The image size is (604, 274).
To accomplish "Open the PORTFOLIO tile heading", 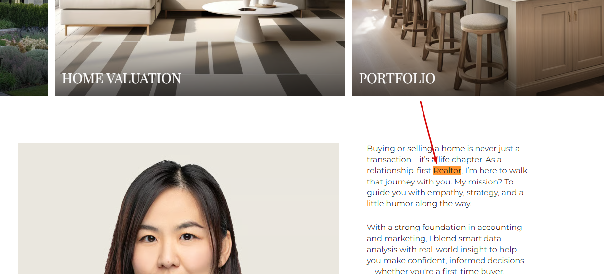I will 397,78.
